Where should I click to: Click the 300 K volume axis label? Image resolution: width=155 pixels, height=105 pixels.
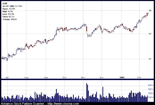[151, 89]
